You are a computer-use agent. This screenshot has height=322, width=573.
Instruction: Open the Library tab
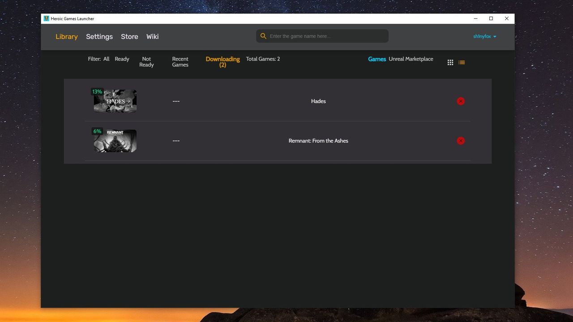click(67, 37)
